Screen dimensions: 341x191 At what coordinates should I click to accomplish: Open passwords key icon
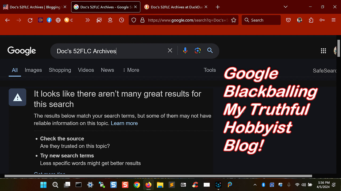click(322, 20)
